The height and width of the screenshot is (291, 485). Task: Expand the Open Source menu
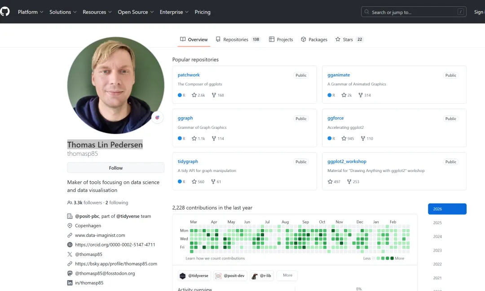pos(136,12)
